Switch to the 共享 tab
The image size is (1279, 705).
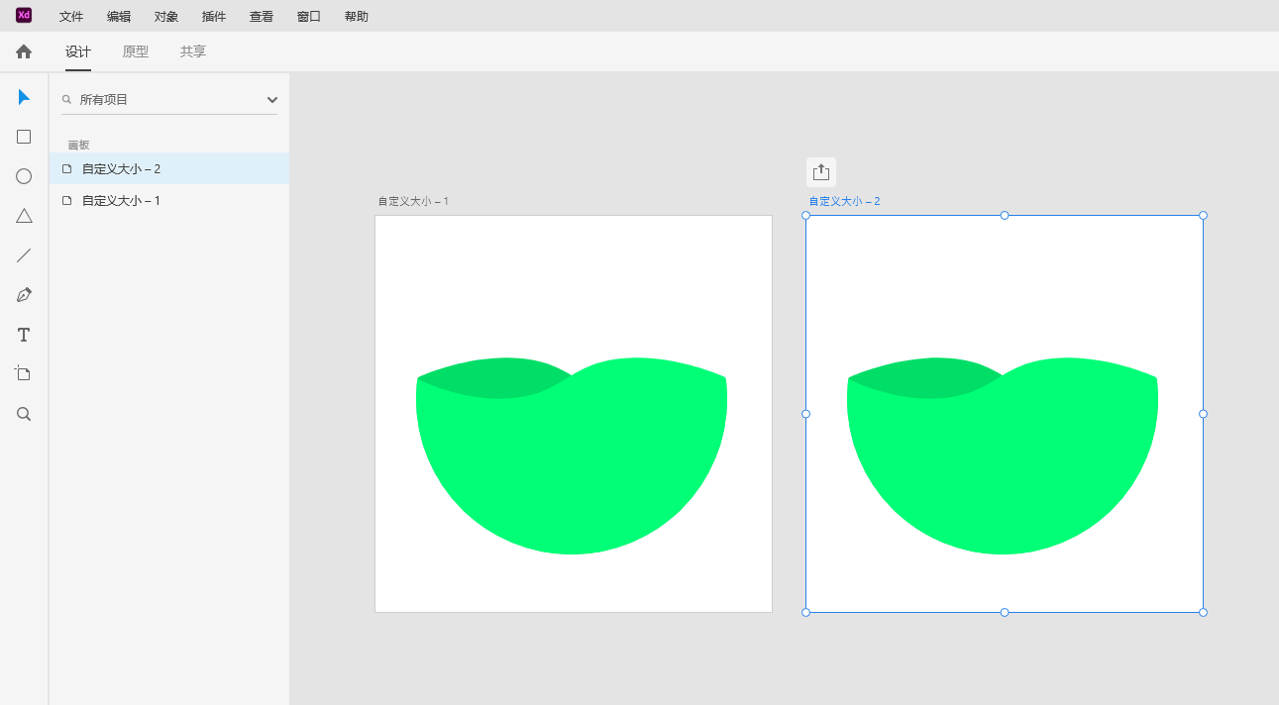[193, 51]
